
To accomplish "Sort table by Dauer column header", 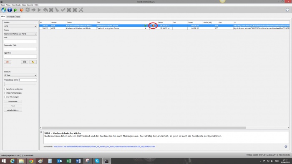I will (x=195, y=22).
